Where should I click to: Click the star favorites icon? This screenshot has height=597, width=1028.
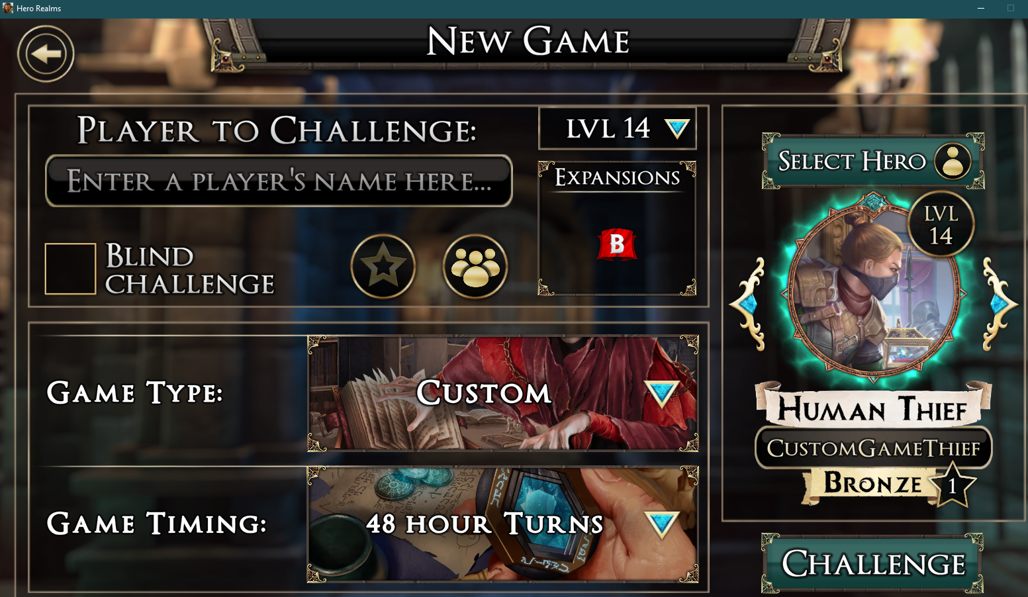pyautogui.click(x=383, y=267)
